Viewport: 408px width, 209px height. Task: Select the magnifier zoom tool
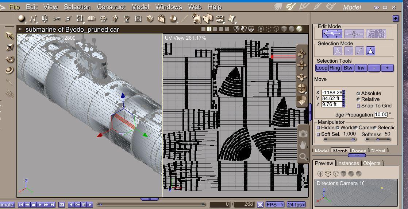(x=303, y=156)
